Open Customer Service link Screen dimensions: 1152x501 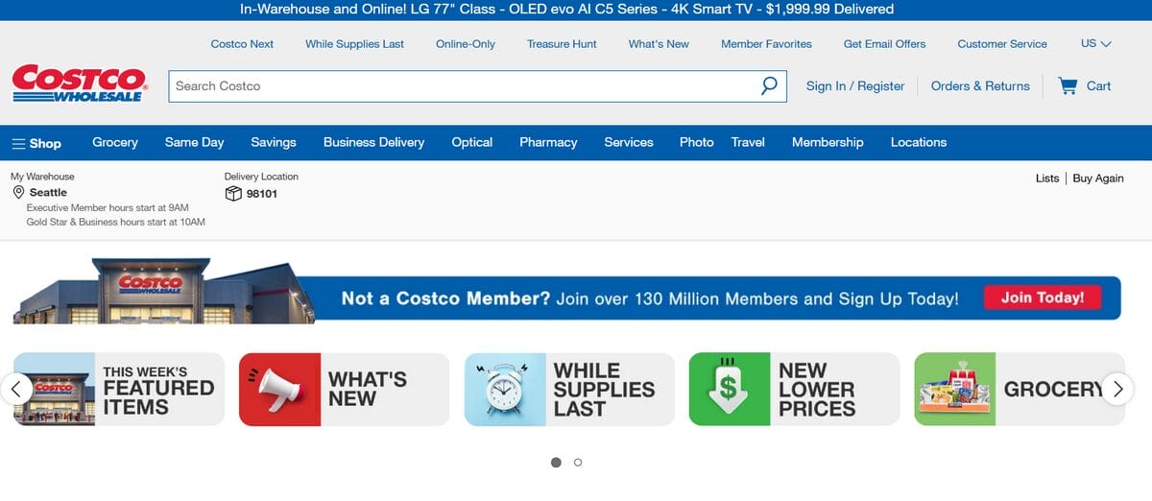[1002, 44]
